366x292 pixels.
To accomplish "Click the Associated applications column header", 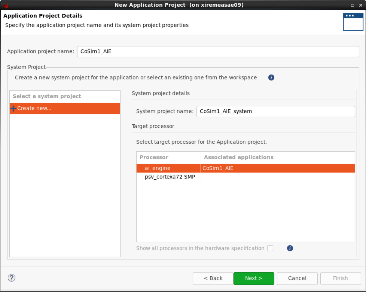I will coord(238,157).
